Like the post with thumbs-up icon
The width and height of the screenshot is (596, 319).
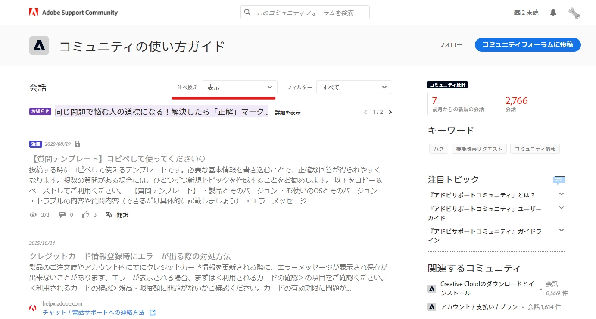86,215
